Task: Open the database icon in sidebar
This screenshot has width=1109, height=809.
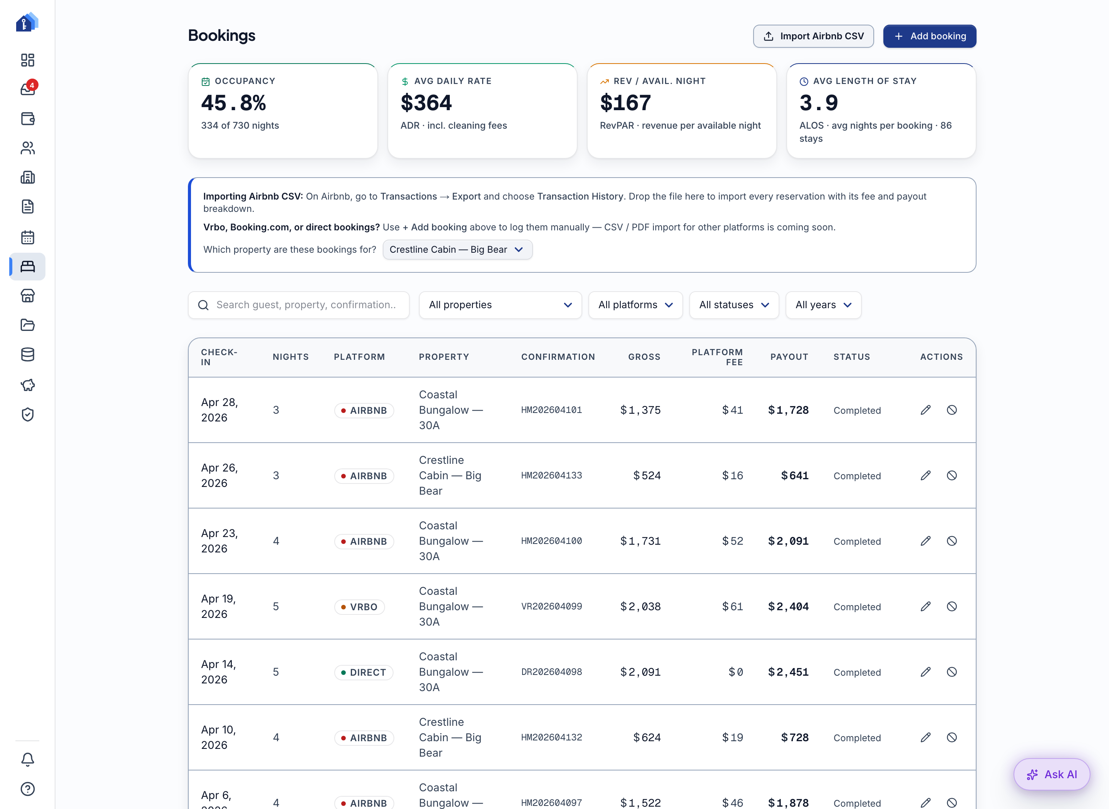Action: coord(27,354)
